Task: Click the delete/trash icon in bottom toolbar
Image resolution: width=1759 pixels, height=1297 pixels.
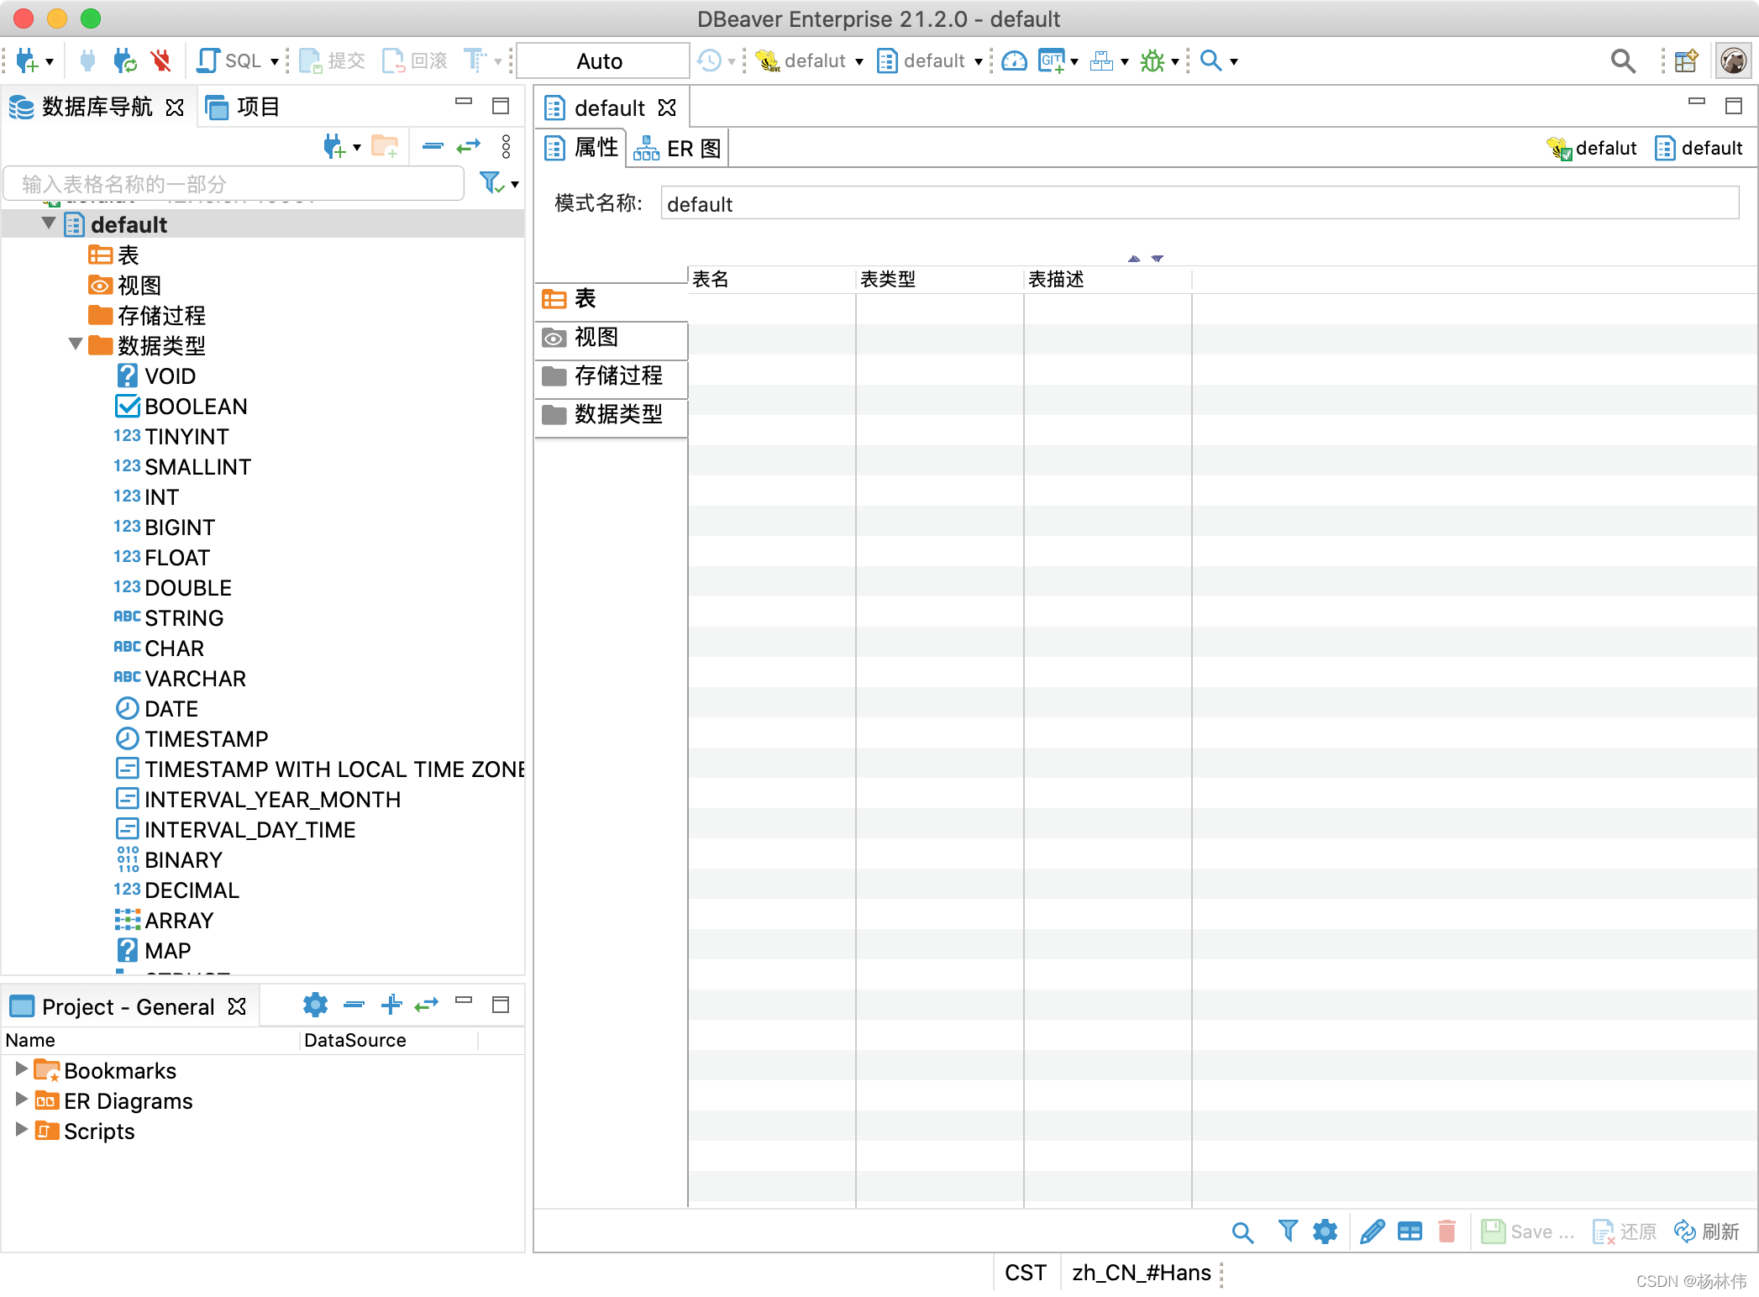Action: pos(1443,1231)
